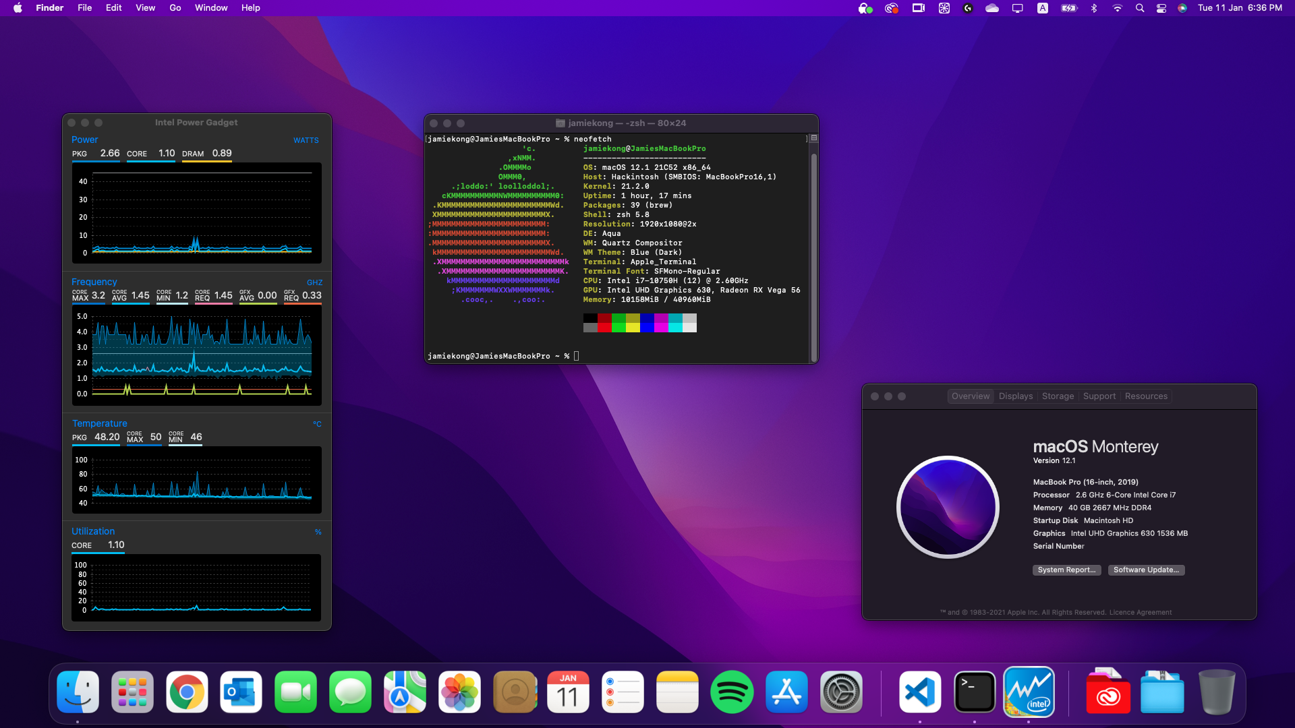This screenshot has height=728, width=1295.
Task: Open the App Store dock icon
Action: pos(786,692)
